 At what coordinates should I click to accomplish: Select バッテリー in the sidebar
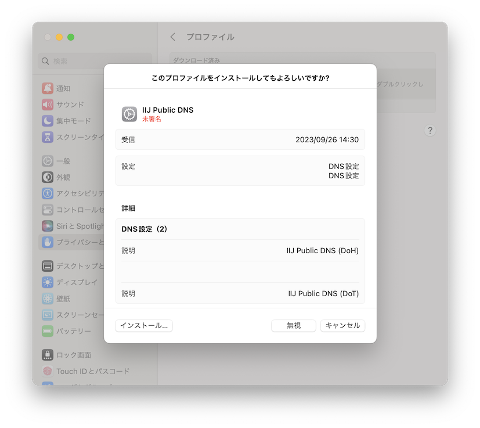[x=74, y=332]
